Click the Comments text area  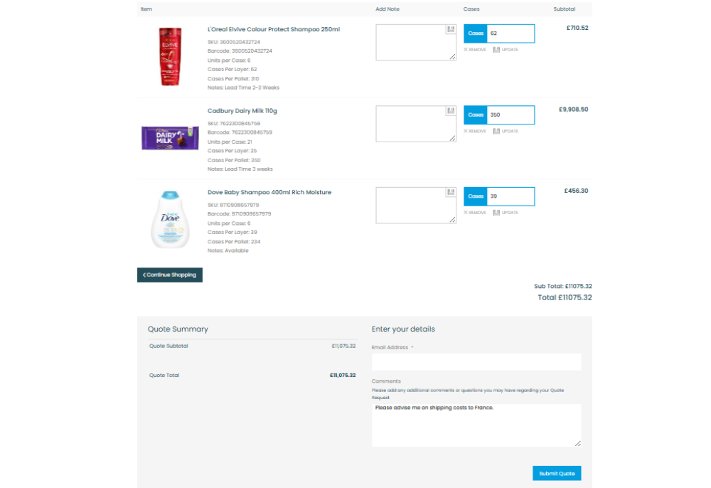pos(476,425)
